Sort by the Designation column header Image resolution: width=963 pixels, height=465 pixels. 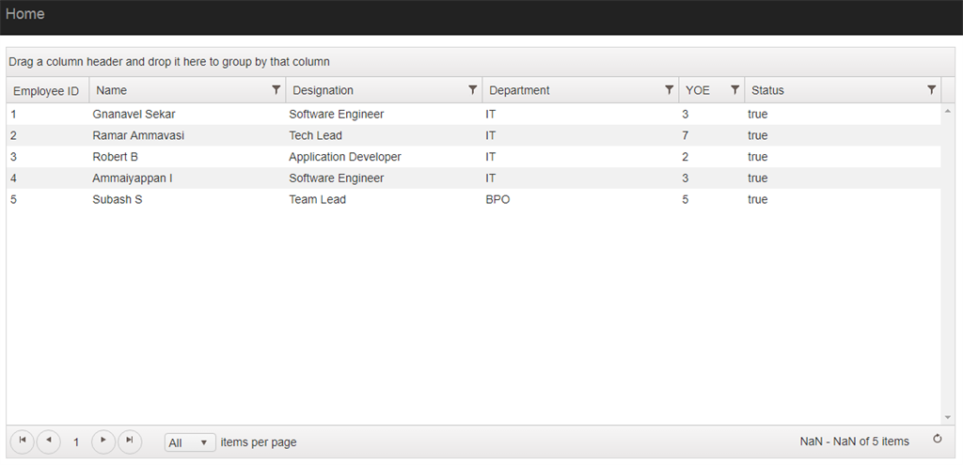pos(324,91)
